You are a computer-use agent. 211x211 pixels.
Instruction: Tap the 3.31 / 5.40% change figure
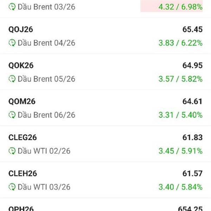181,115
